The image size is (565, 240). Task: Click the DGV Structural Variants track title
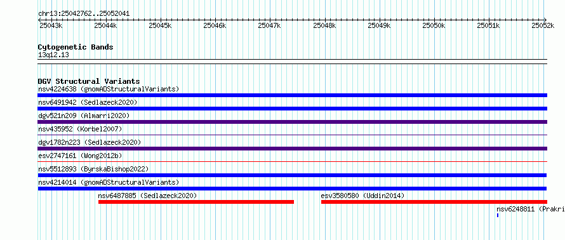tap(89, 81)
